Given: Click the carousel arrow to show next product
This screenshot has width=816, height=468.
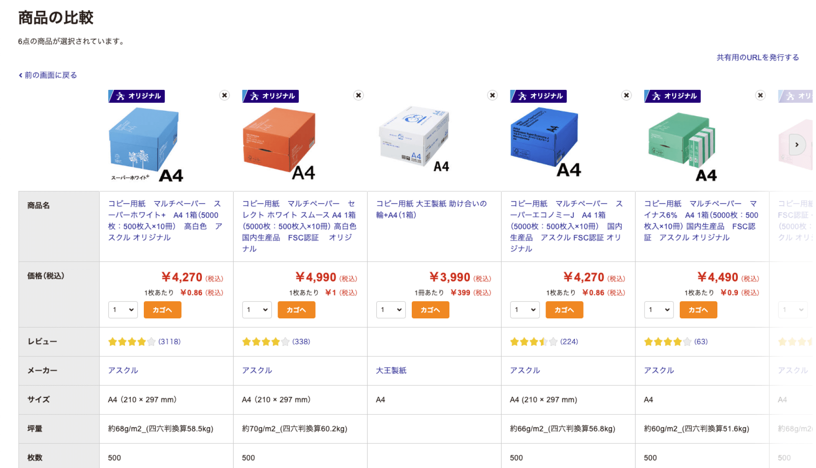Looking at the screenshot, I should click(798, 144).
